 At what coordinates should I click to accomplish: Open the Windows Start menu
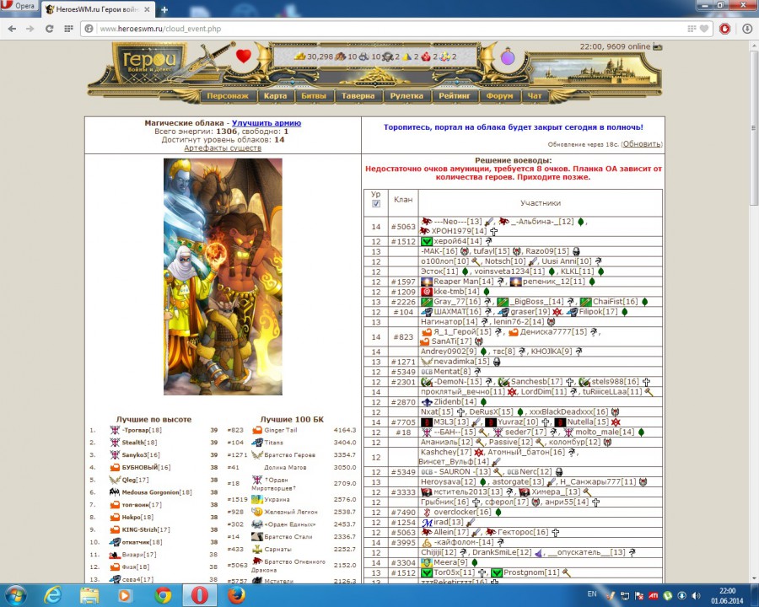[x=16, y=595]
